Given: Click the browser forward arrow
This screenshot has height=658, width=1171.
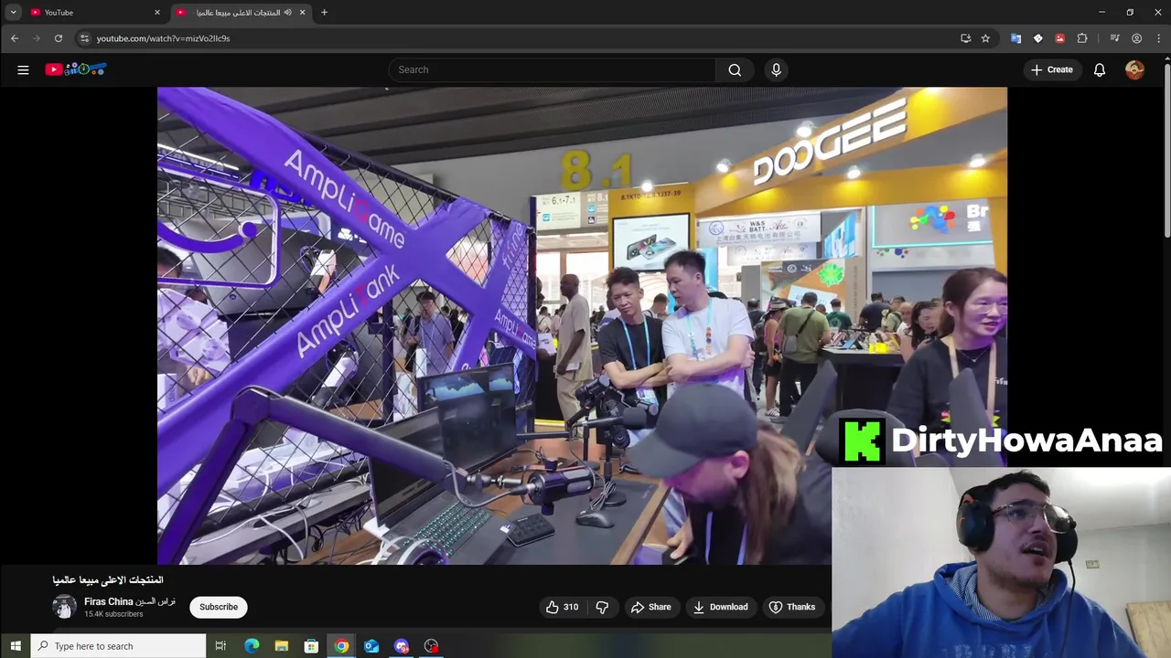Looking at the screenshot, I should (x=37, y=38).
